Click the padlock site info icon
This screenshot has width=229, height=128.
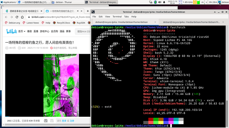pos(29,17)
